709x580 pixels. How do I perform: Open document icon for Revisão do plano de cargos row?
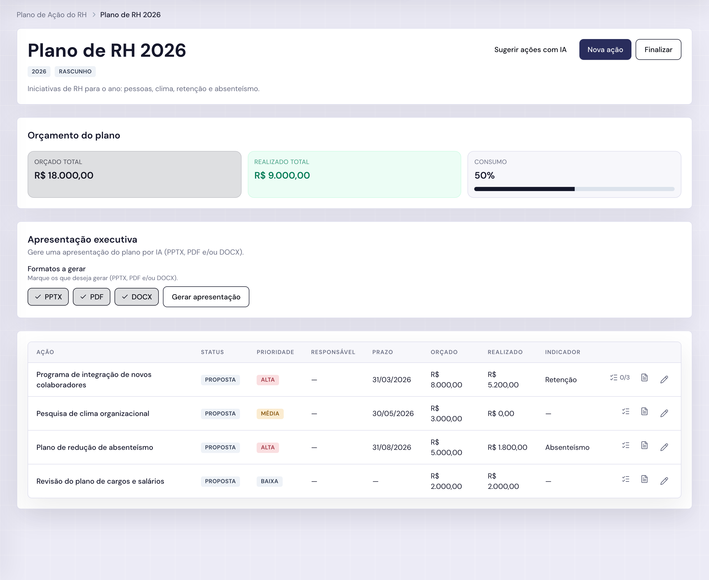(x=644, y=479)
